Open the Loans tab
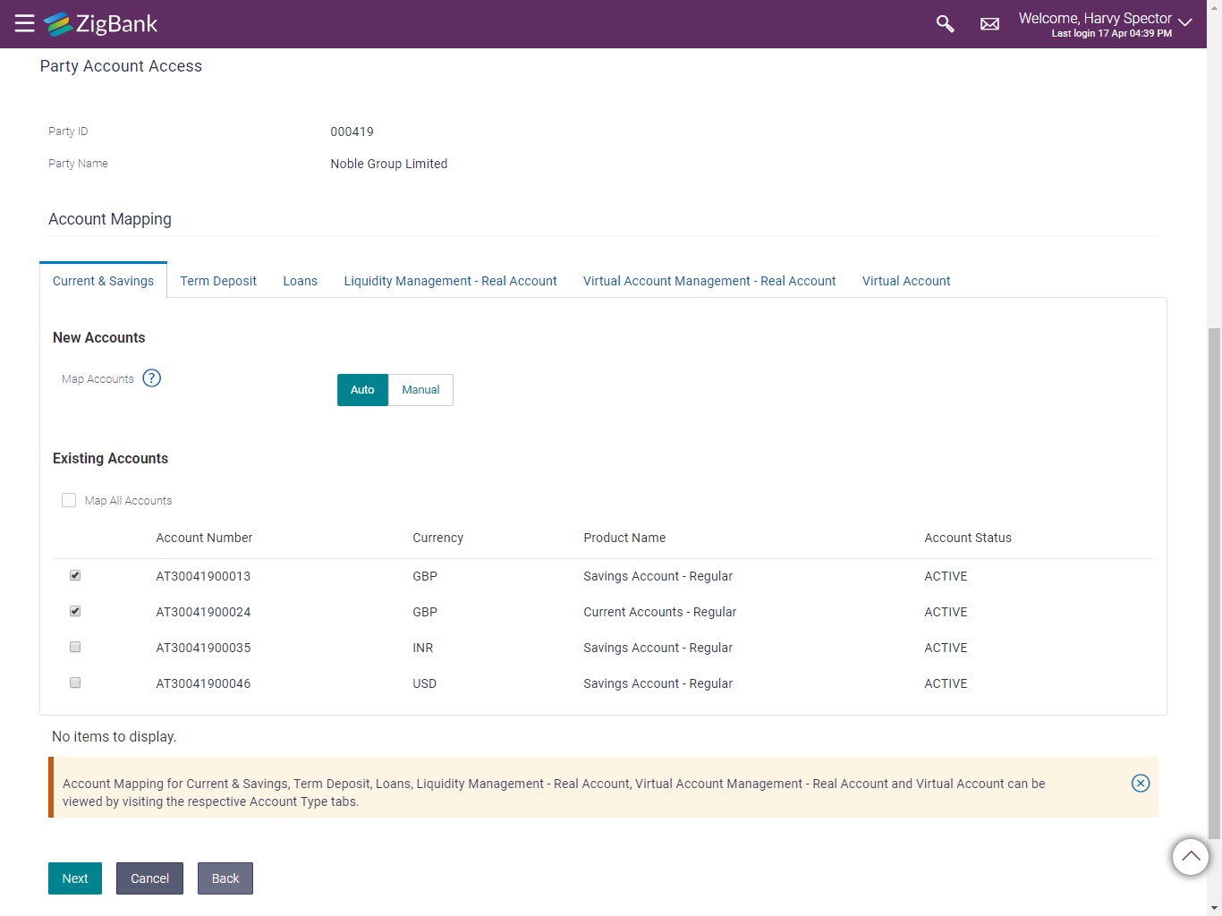This screenshot has height=916, width=1222. click(x=301, y=281)
